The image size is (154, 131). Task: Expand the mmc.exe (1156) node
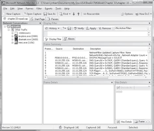12,43
